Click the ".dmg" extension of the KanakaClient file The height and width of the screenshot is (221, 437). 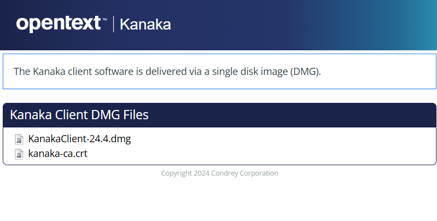(x=121, y=139)
